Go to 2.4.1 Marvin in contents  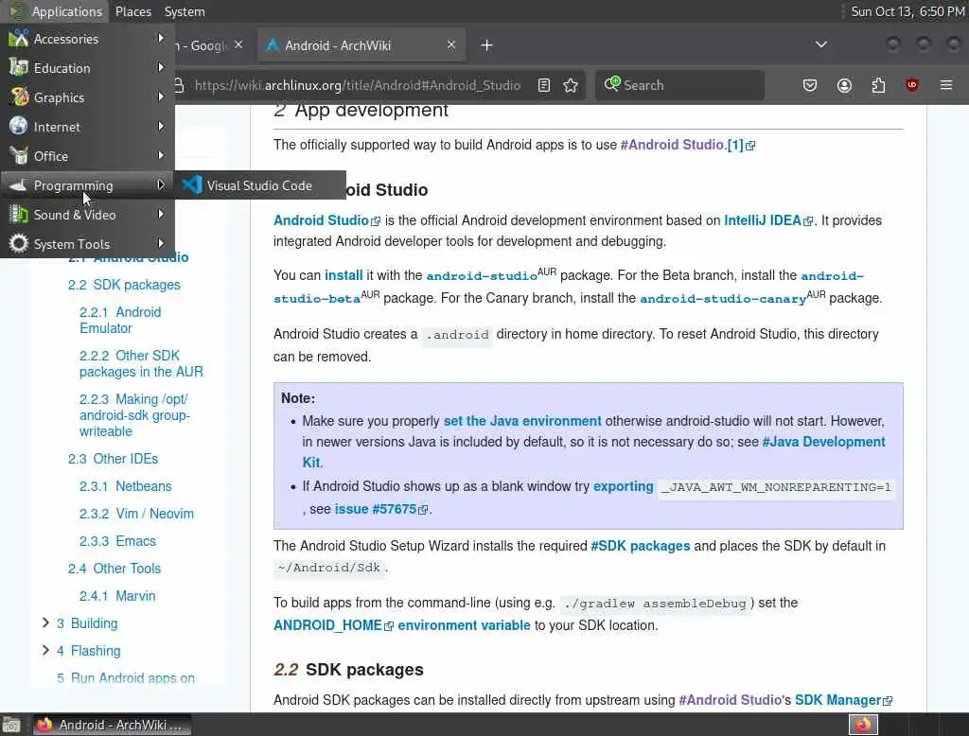117,596
